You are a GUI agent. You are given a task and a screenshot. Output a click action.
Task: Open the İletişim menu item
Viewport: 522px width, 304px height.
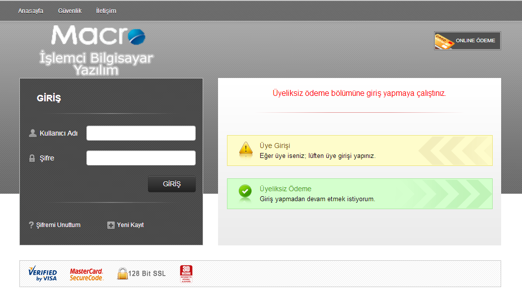[x=106, y=11]
